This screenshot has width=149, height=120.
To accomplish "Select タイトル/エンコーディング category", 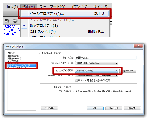I will point(22,65).
